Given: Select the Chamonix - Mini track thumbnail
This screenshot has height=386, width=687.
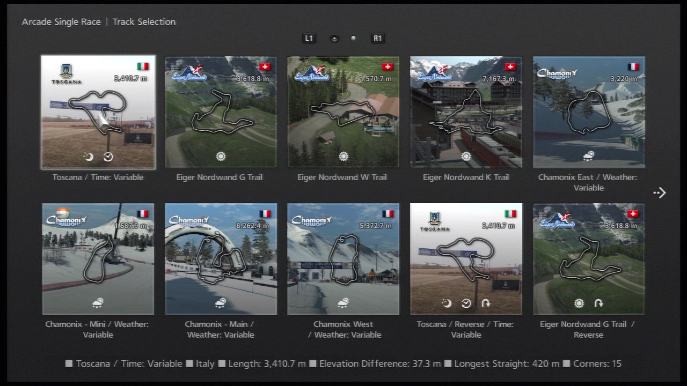Looking at the screenshot, I should pos(98,259).
